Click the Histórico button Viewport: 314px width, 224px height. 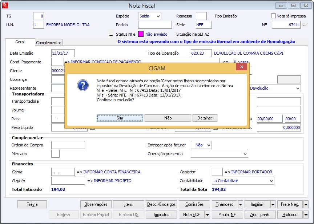click(290, 215)
